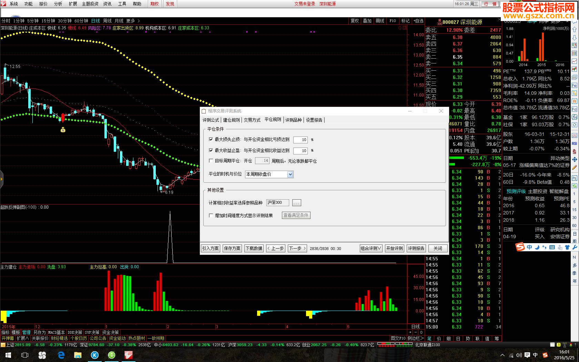Click 复权 button in chart toolbar
579x362 pixels.
pyautogui.click(x=355, y=21)
